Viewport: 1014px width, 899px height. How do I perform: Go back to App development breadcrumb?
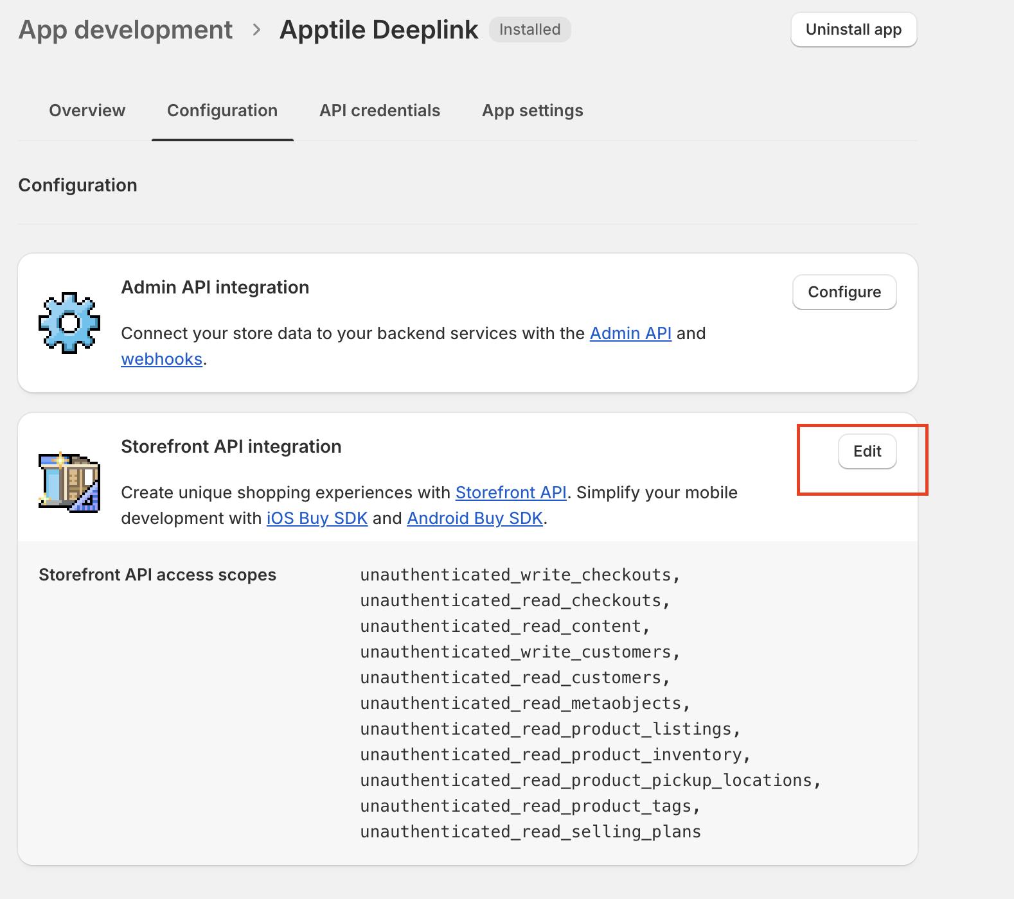click(125, 30)
